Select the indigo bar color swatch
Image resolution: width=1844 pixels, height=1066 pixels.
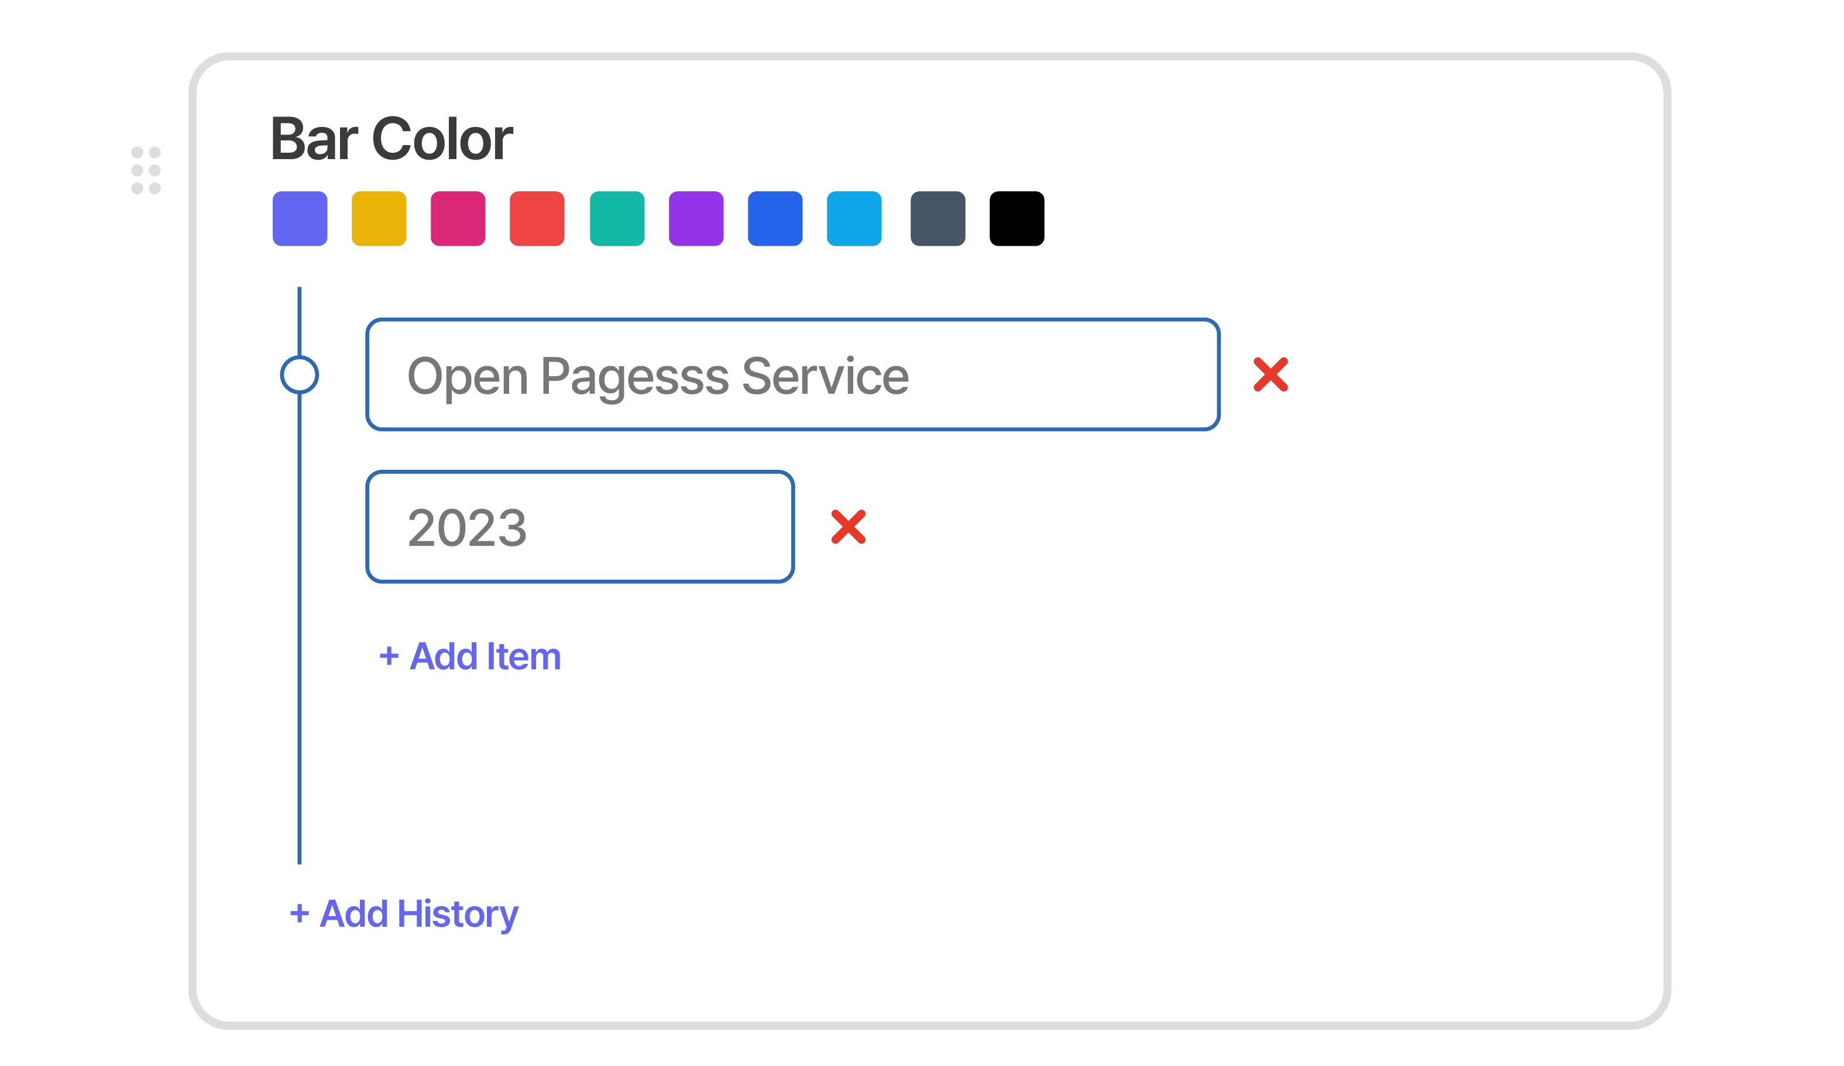click(300, 219)
